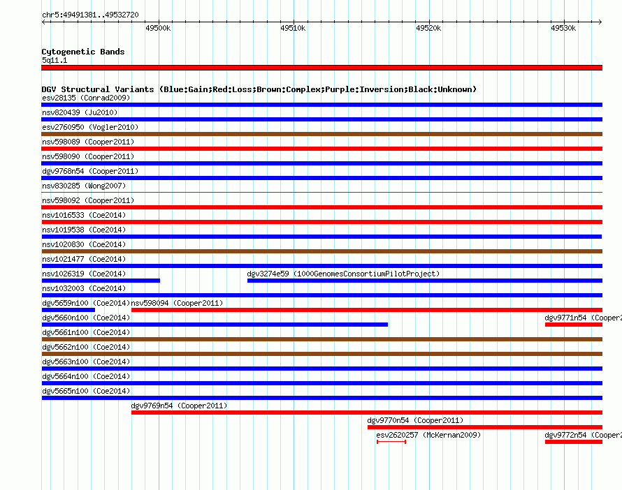Click blue bar under dgv5660n100
Image resolution: width=622 pixels, height=490 pixels.
215,325
